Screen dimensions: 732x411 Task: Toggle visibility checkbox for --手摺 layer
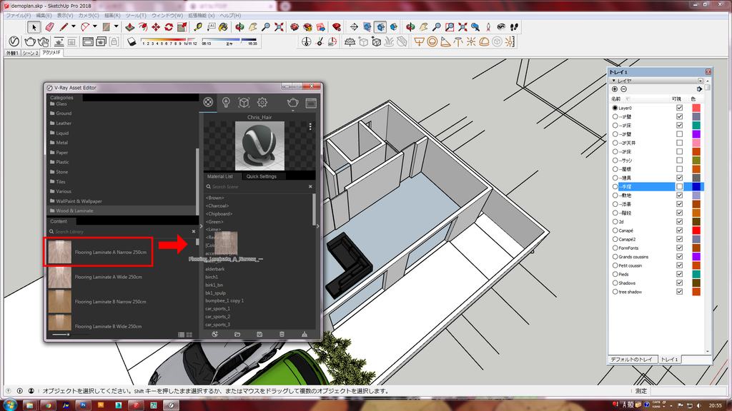(x=679, y=186)
